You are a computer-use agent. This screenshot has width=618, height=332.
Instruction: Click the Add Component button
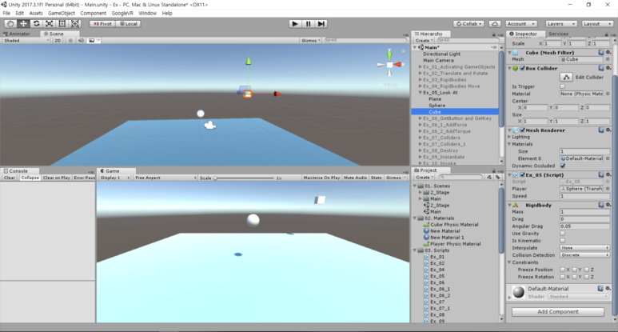(558, 311)
